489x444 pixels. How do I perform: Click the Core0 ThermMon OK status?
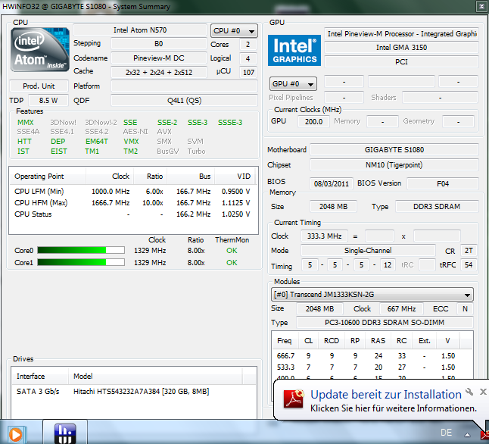pos(232,251)
